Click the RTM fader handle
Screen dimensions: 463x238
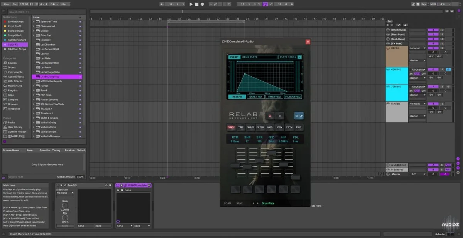235,165
